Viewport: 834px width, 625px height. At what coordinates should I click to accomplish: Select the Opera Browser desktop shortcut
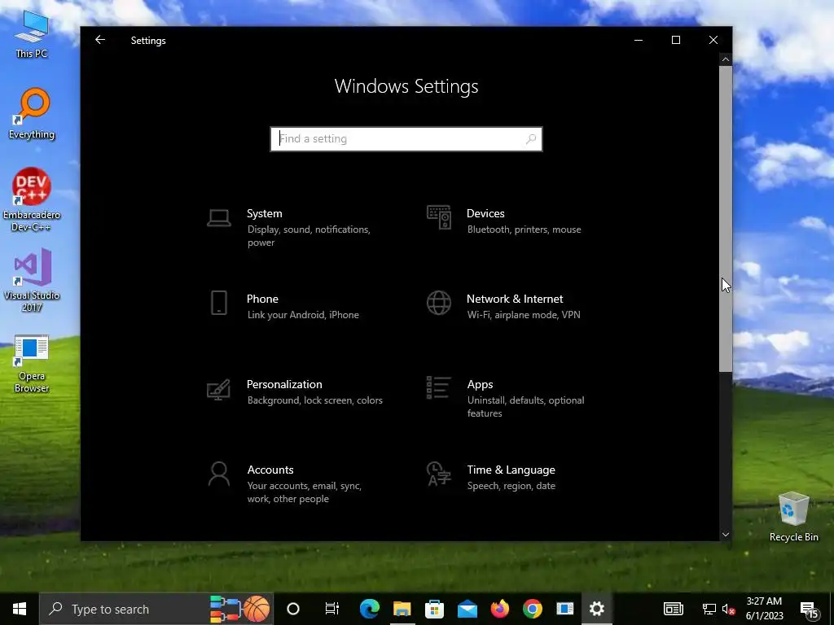pyautogui.click(x=32, y=365)
